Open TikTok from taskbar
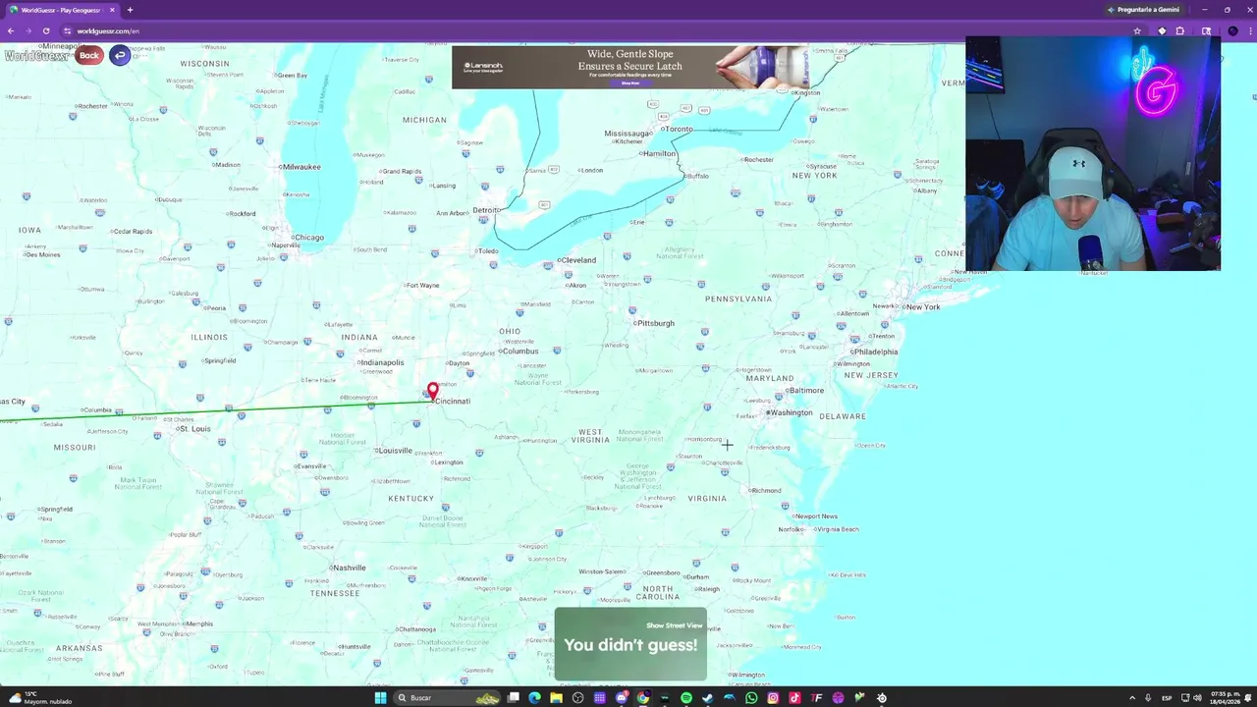The width and height of the screenshot is (1257, 707). pyautogui.click(x=794, y=698)
